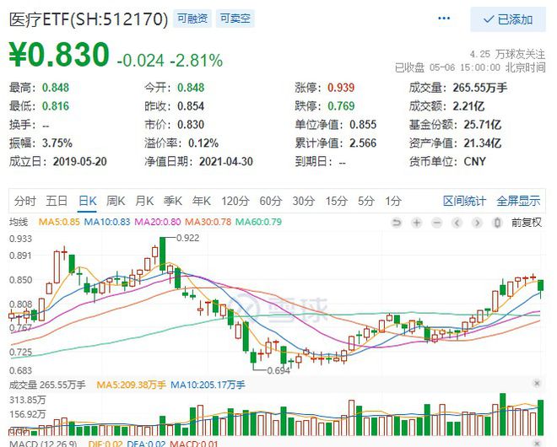Click the 货币单位 CNY value
The image size is (557, 447).
click(474, 162)
